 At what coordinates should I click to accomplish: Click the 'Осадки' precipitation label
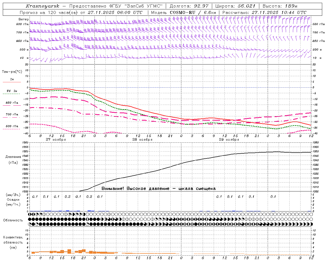[13, 200]
